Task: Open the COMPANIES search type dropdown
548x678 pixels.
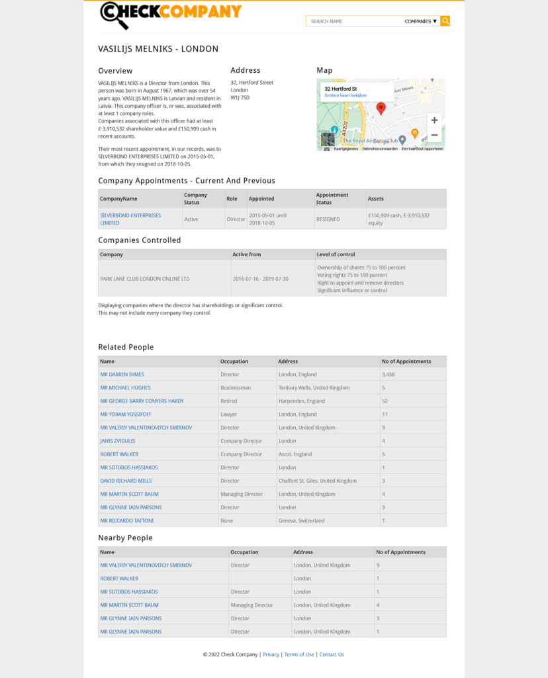Action: click(x=420, y=21)
